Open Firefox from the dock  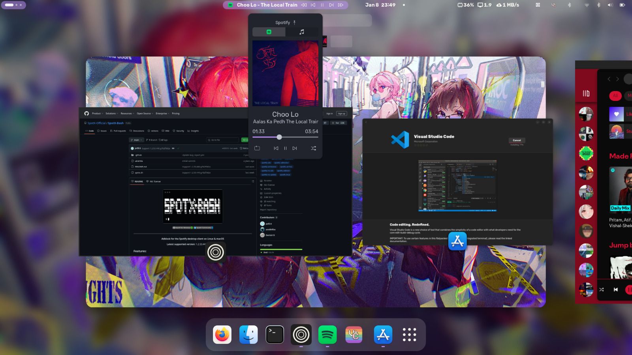[x=222, y=335]
